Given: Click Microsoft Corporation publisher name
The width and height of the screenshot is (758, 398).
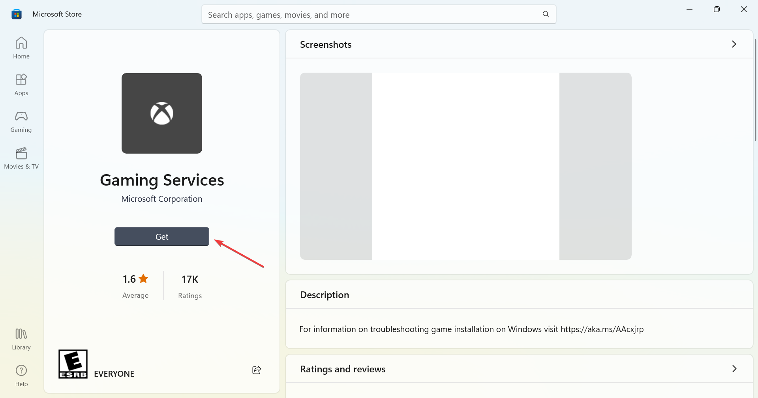Looking at the screenshot, I should [161, 199].
